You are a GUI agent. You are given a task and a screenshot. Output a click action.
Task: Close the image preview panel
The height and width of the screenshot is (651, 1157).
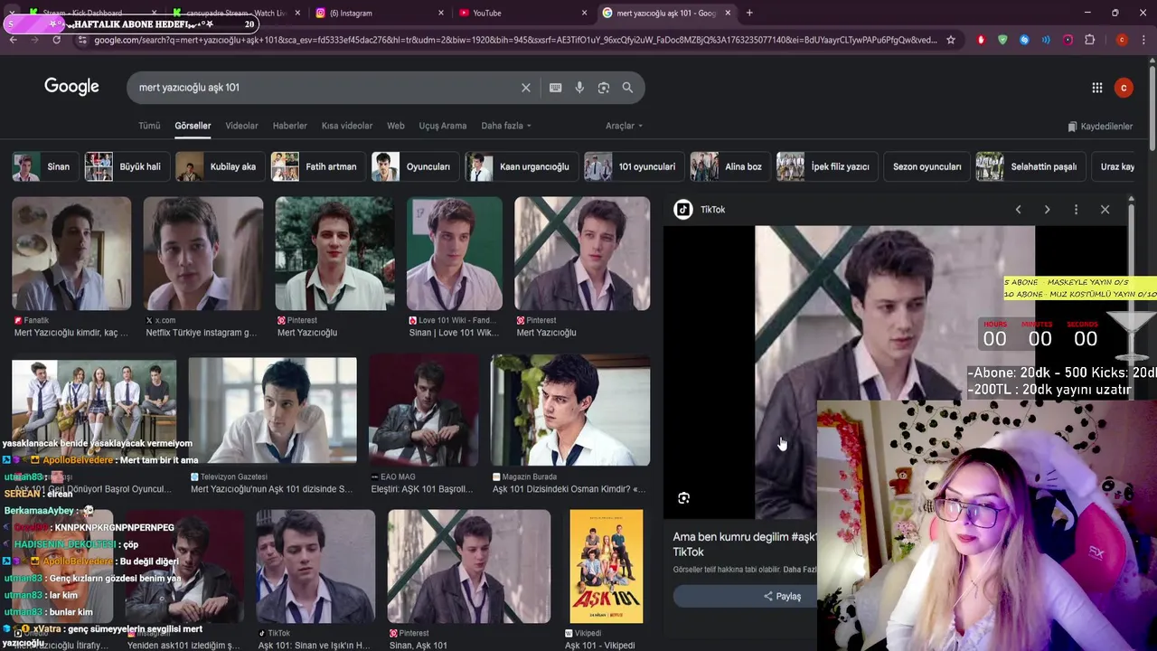pyautogui.click(x=1105, y=210)
